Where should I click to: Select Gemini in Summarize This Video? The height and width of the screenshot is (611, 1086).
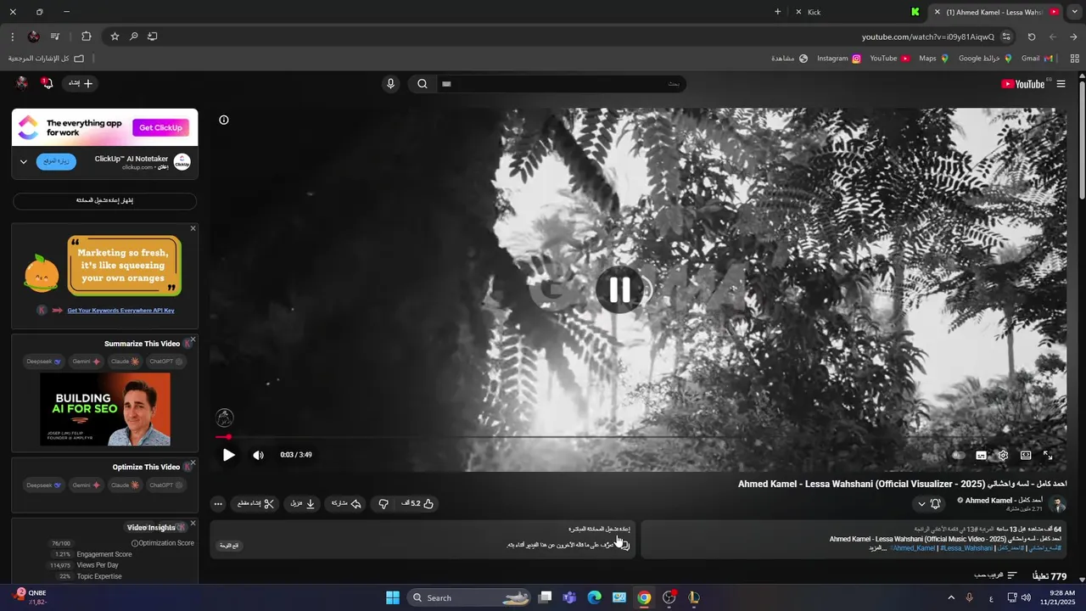(87, 362)
